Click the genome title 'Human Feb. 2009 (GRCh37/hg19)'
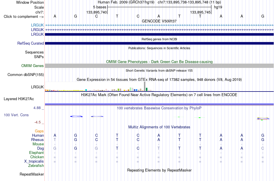Screen dimensions: 274x181 [x=126, y=2]
